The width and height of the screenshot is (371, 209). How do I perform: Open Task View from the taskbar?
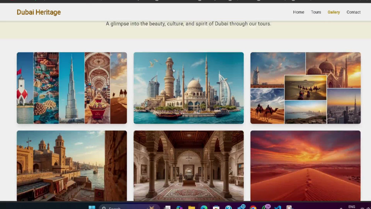tap(167, 207)
